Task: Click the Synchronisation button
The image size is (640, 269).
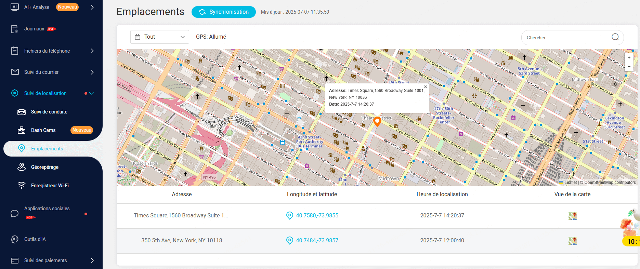Action: coord(224,12)
